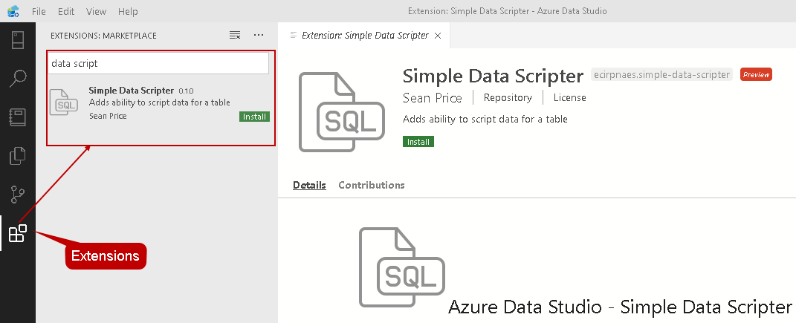Click the Azure Data Studio app icon
This screenshot has height=323, width=796.
coord(13,11)
